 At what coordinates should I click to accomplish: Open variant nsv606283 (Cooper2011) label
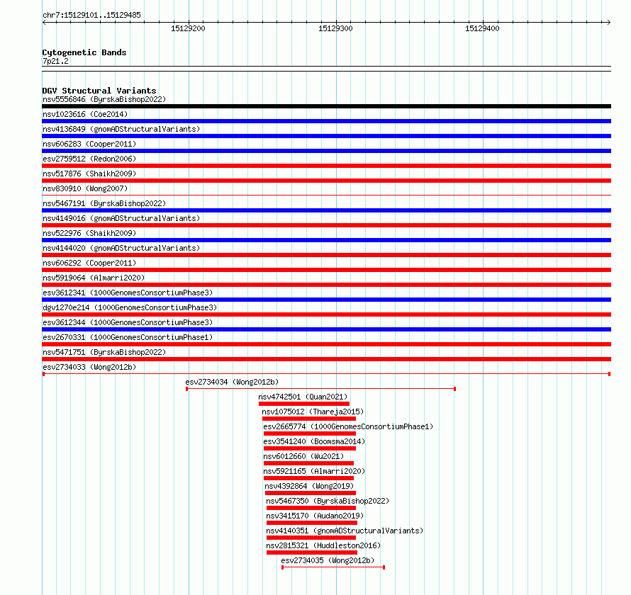(x=89, y=144)
